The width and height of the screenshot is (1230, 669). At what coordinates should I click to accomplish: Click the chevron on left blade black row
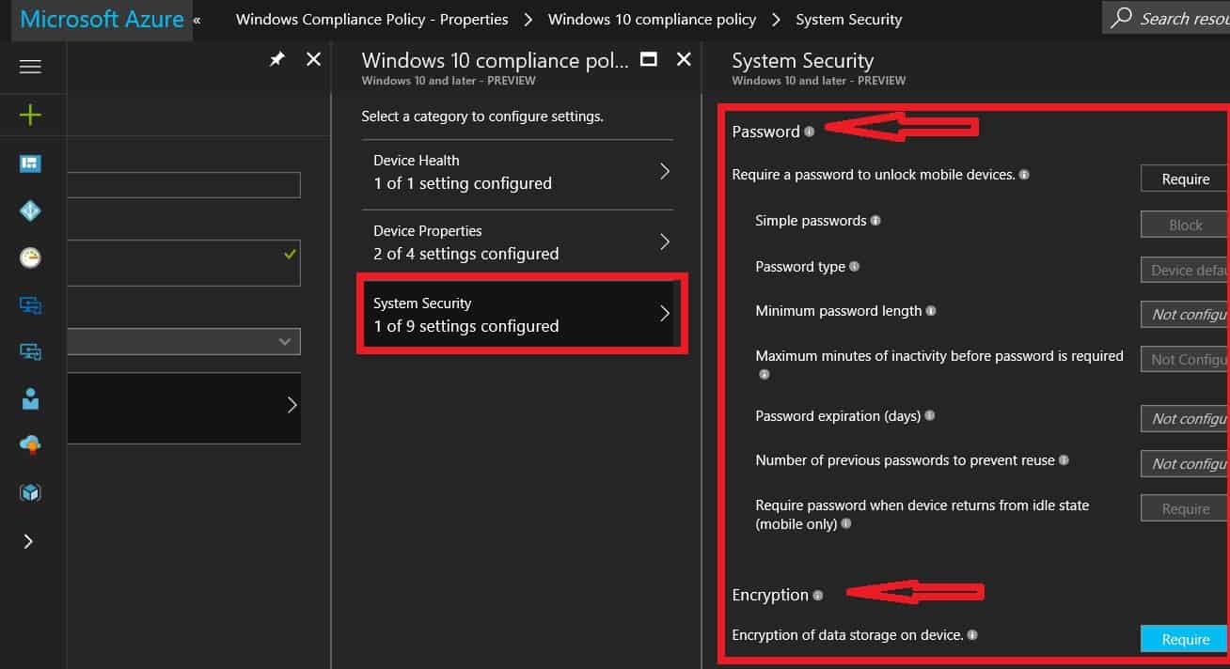click(x=292, y=405)
